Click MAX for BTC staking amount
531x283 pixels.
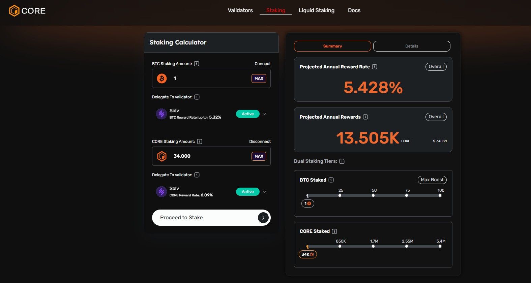pos(259,78)
